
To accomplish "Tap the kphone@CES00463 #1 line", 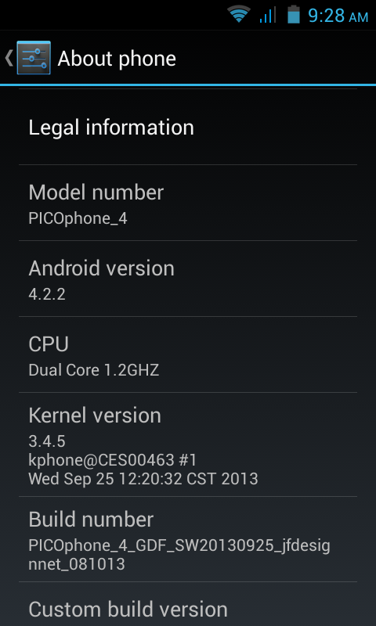I will click(113, 460).
